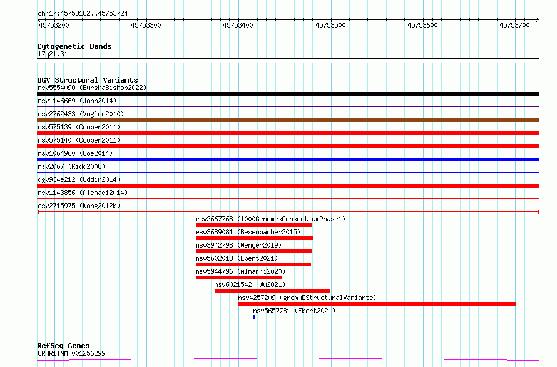Viewport: 557px width, 367px height.
Task: Click the 17q21.31 band label
Action: click(53, 54)
